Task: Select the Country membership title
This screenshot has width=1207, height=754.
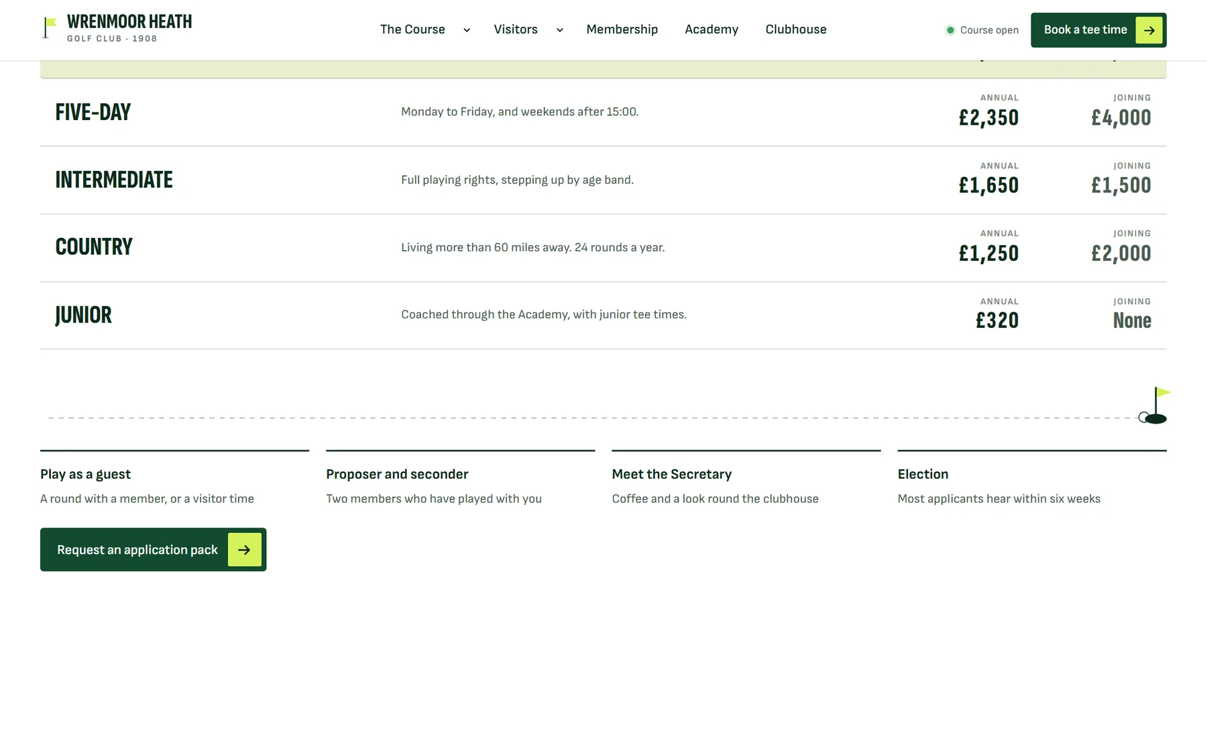Action: coord(94,247)
